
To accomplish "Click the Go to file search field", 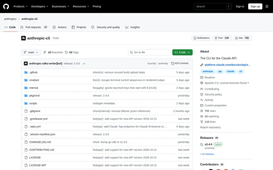I will (x=149, y=52).
